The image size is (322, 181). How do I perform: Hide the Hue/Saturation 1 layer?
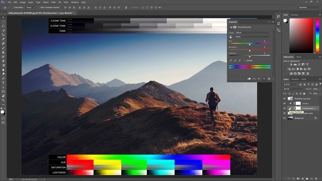tap(285, 109)
